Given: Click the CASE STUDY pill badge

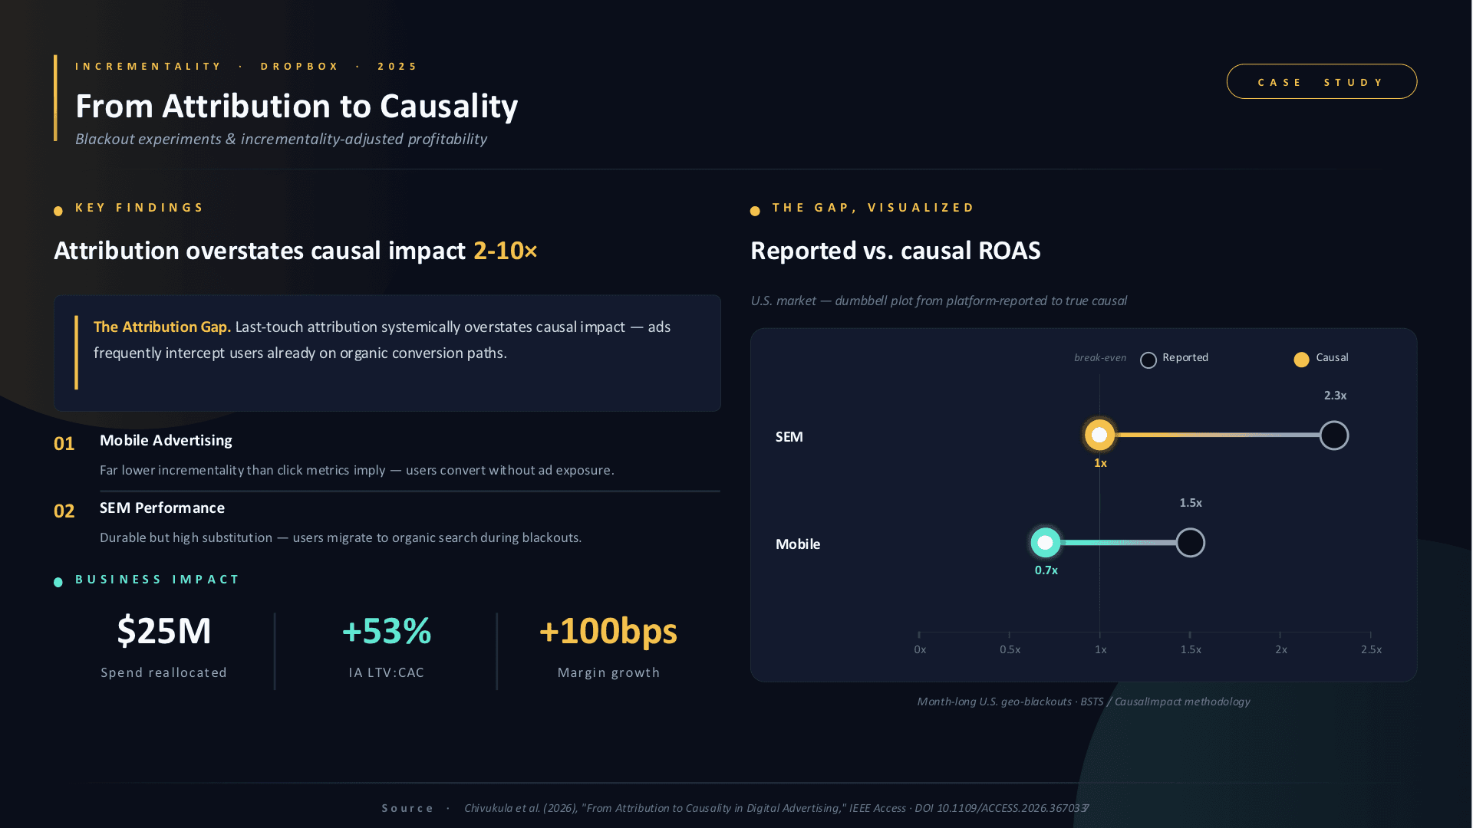Looking at the screenshot, I should [1321, 81].
